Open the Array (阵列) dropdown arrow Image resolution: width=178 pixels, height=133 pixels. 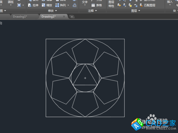pos(68,5)
